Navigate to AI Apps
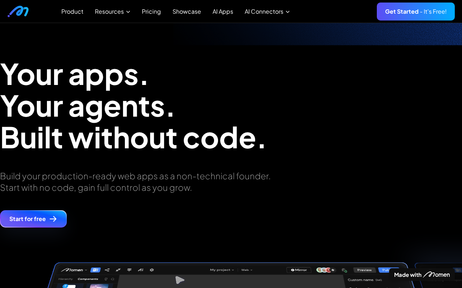 click(223, 12)
